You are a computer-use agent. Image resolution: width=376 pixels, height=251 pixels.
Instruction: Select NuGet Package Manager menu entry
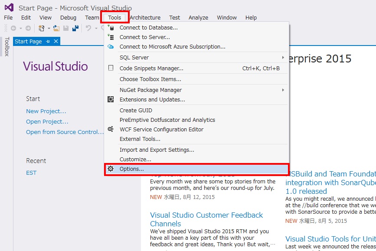pos(196,90)
